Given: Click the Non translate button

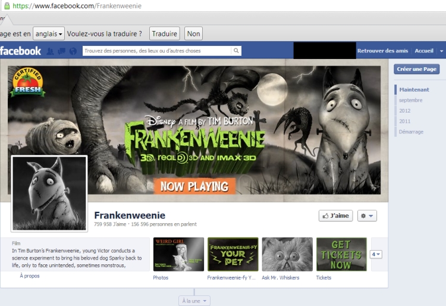Looking at the screenshot, I should 193,33.
